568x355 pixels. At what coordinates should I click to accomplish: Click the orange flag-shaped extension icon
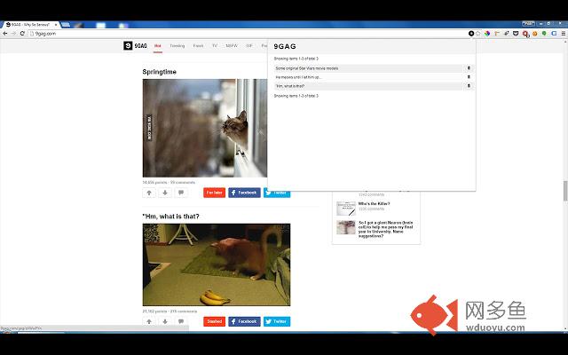497,34
